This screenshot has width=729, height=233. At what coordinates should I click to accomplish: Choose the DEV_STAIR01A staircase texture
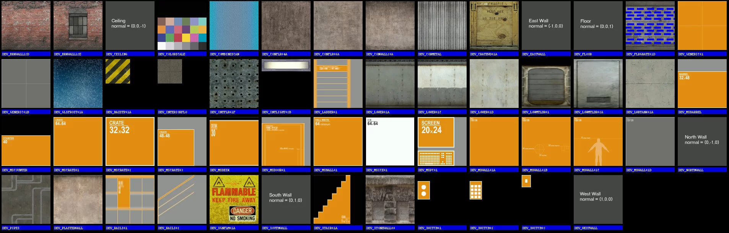click(x=332, y=199)
